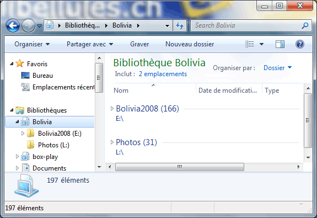The image size is (317, 218).
Task: Click the Forward navigation arrow
Action: point(28,26)
